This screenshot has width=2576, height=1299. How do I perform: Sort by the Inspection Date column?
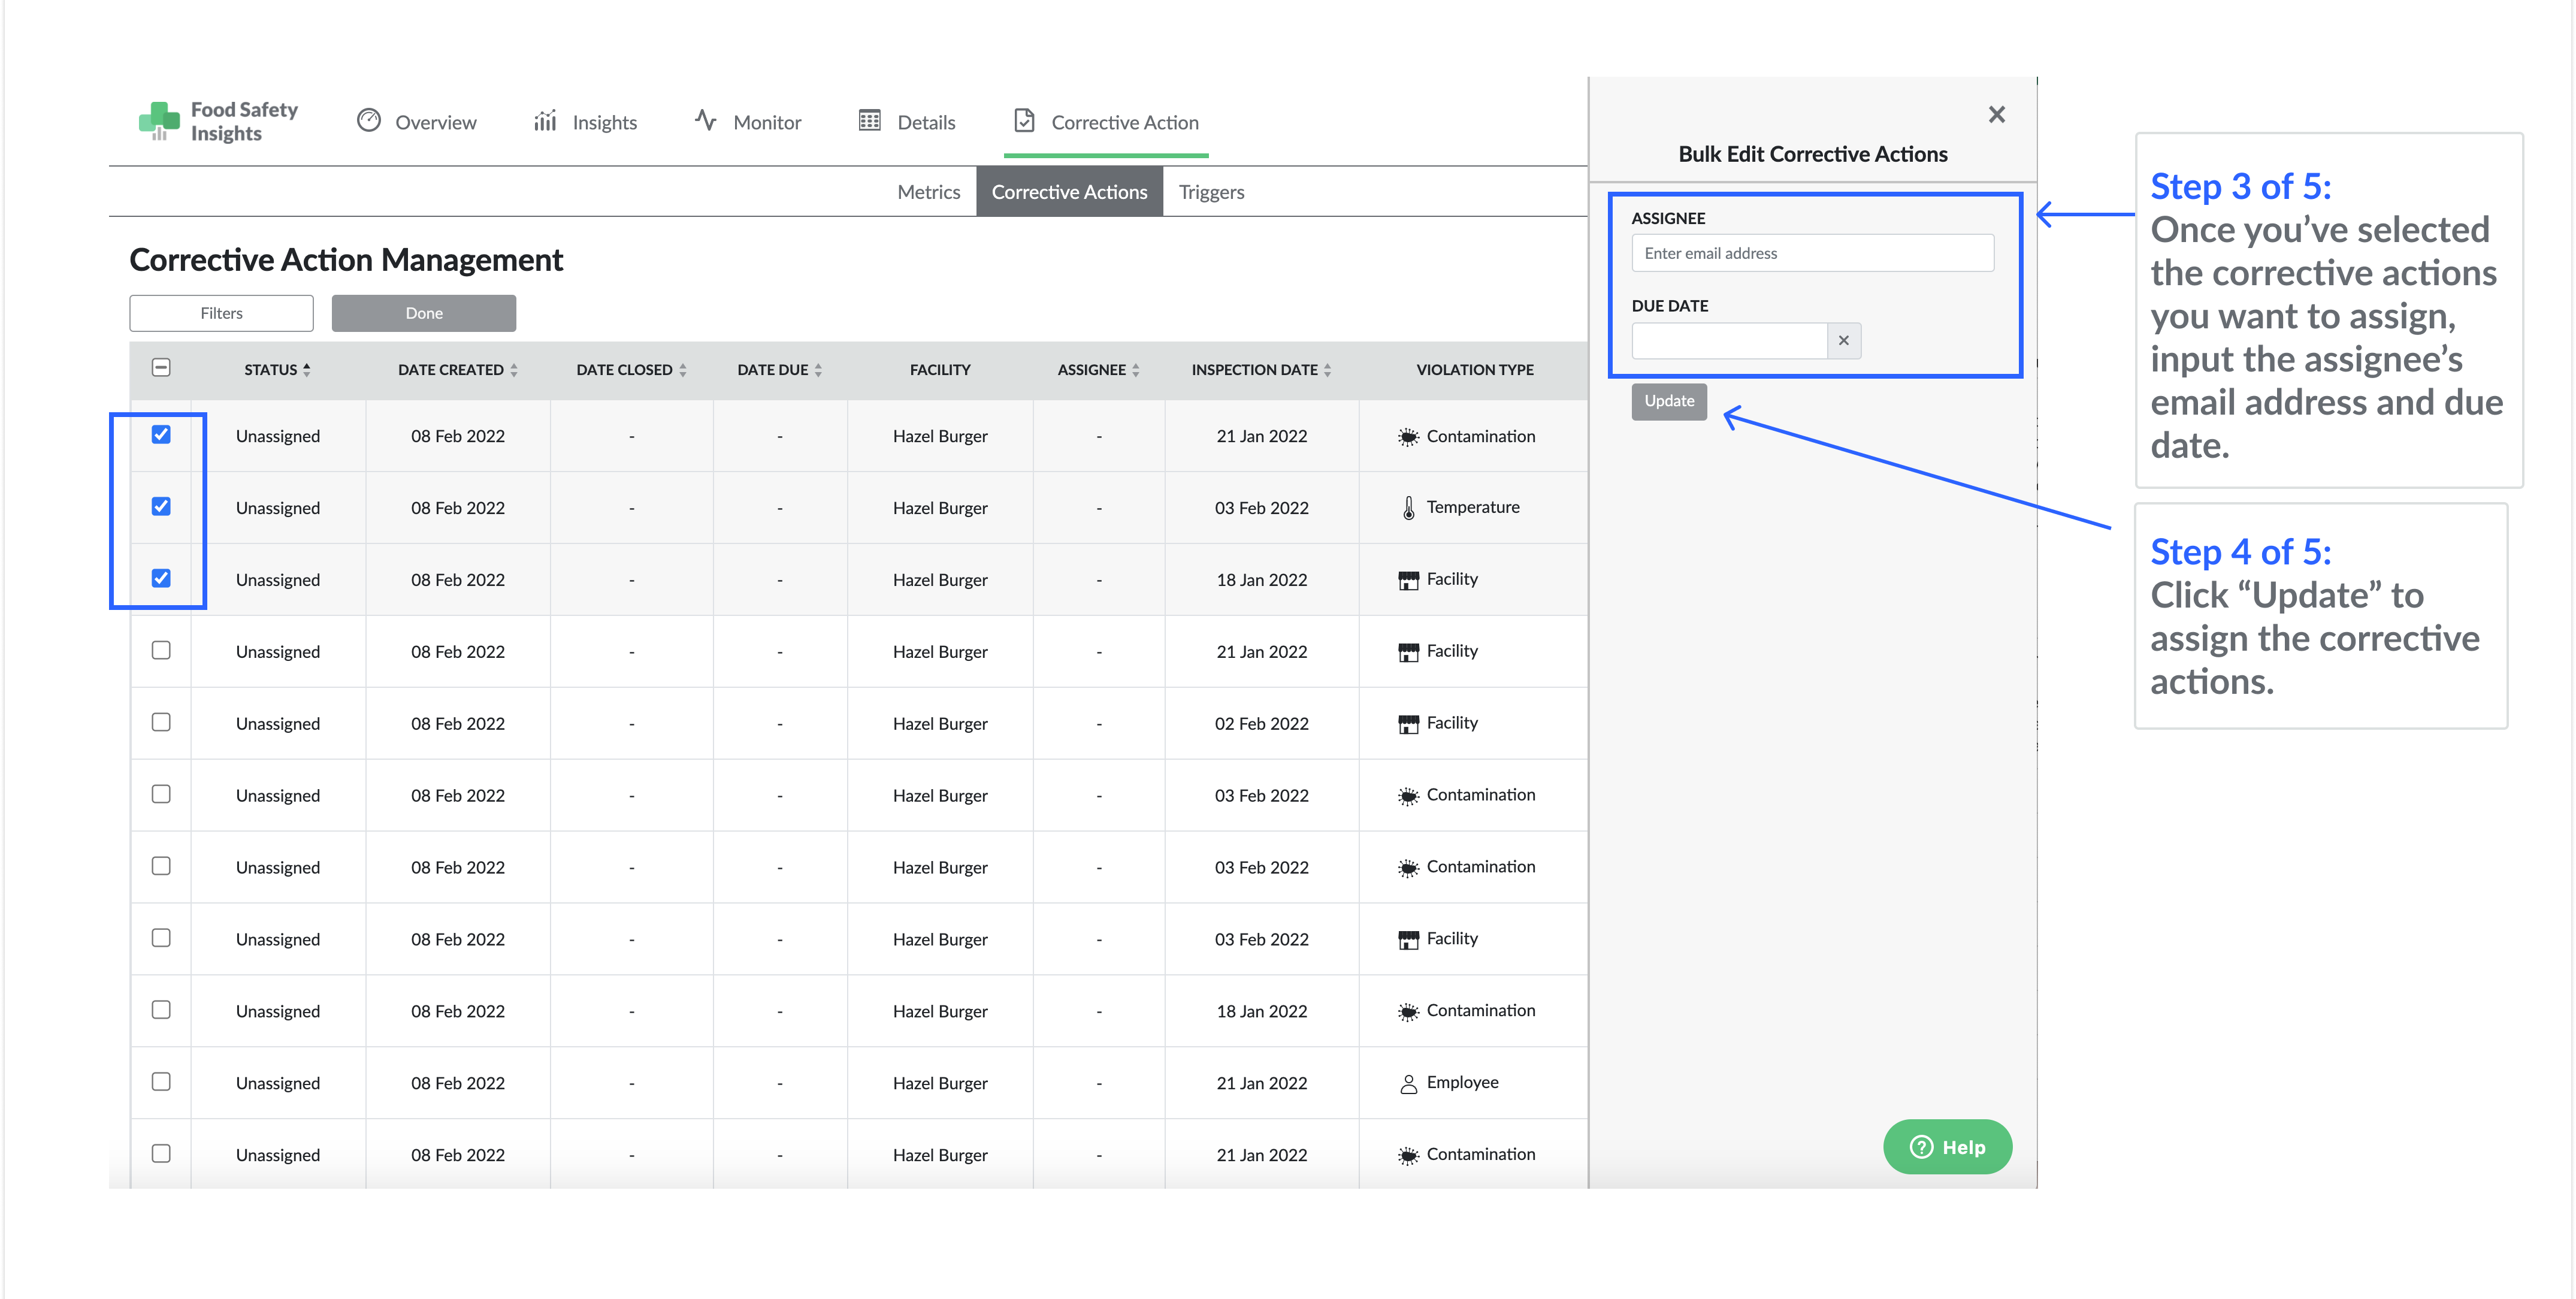1327,370
